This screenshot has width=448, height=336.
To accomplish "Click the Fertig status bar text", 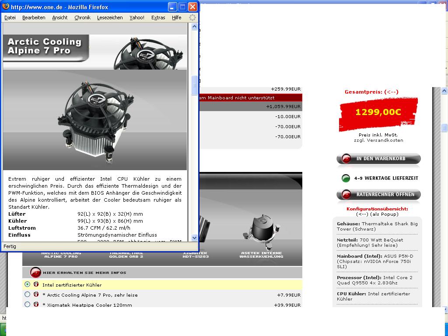I will point(10,246).
